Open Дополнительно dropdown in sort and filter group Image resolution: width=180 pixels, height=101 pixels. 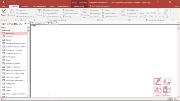click(71, 13)
